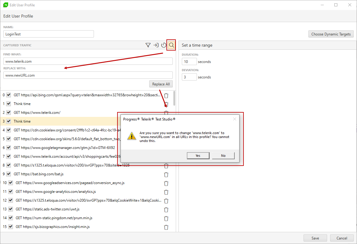The height and width of the screenshot is (244, 357).
Task: Uncheck row 2 www.telerik.com checkbox
Action: [x=8, y=112]
